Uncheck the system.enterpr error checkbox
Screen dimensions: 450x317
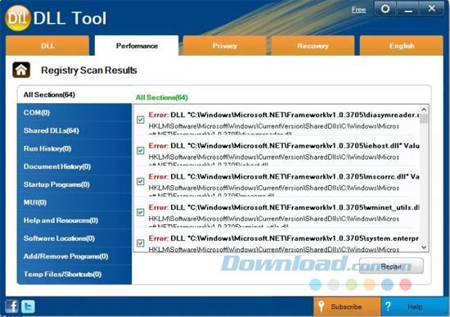tap(141, 243)
